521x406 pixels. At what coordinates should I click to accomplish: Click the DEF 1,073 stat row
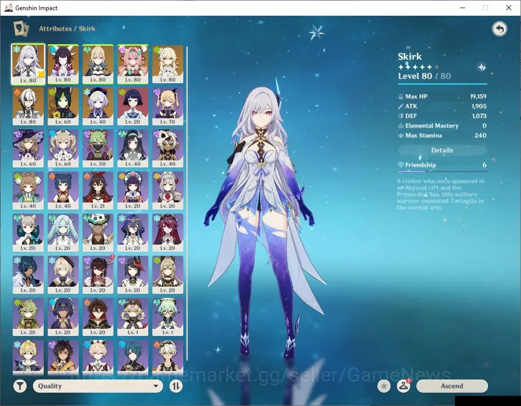[442, 116]
